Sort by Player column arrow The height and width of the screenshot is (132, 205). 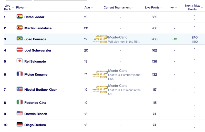point(26,8)
